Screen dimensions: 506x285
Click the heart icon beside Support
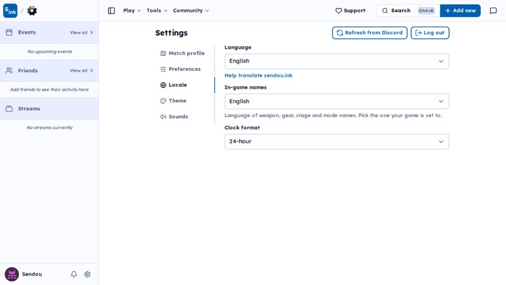[x=338, y=11]
